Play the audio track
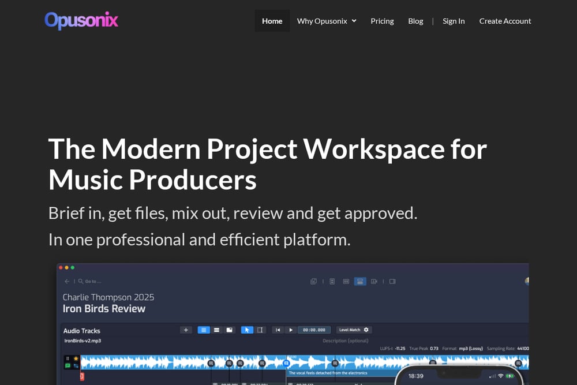Image resolution: width=577 pixels, height=385 pixels. coord(291,330)
